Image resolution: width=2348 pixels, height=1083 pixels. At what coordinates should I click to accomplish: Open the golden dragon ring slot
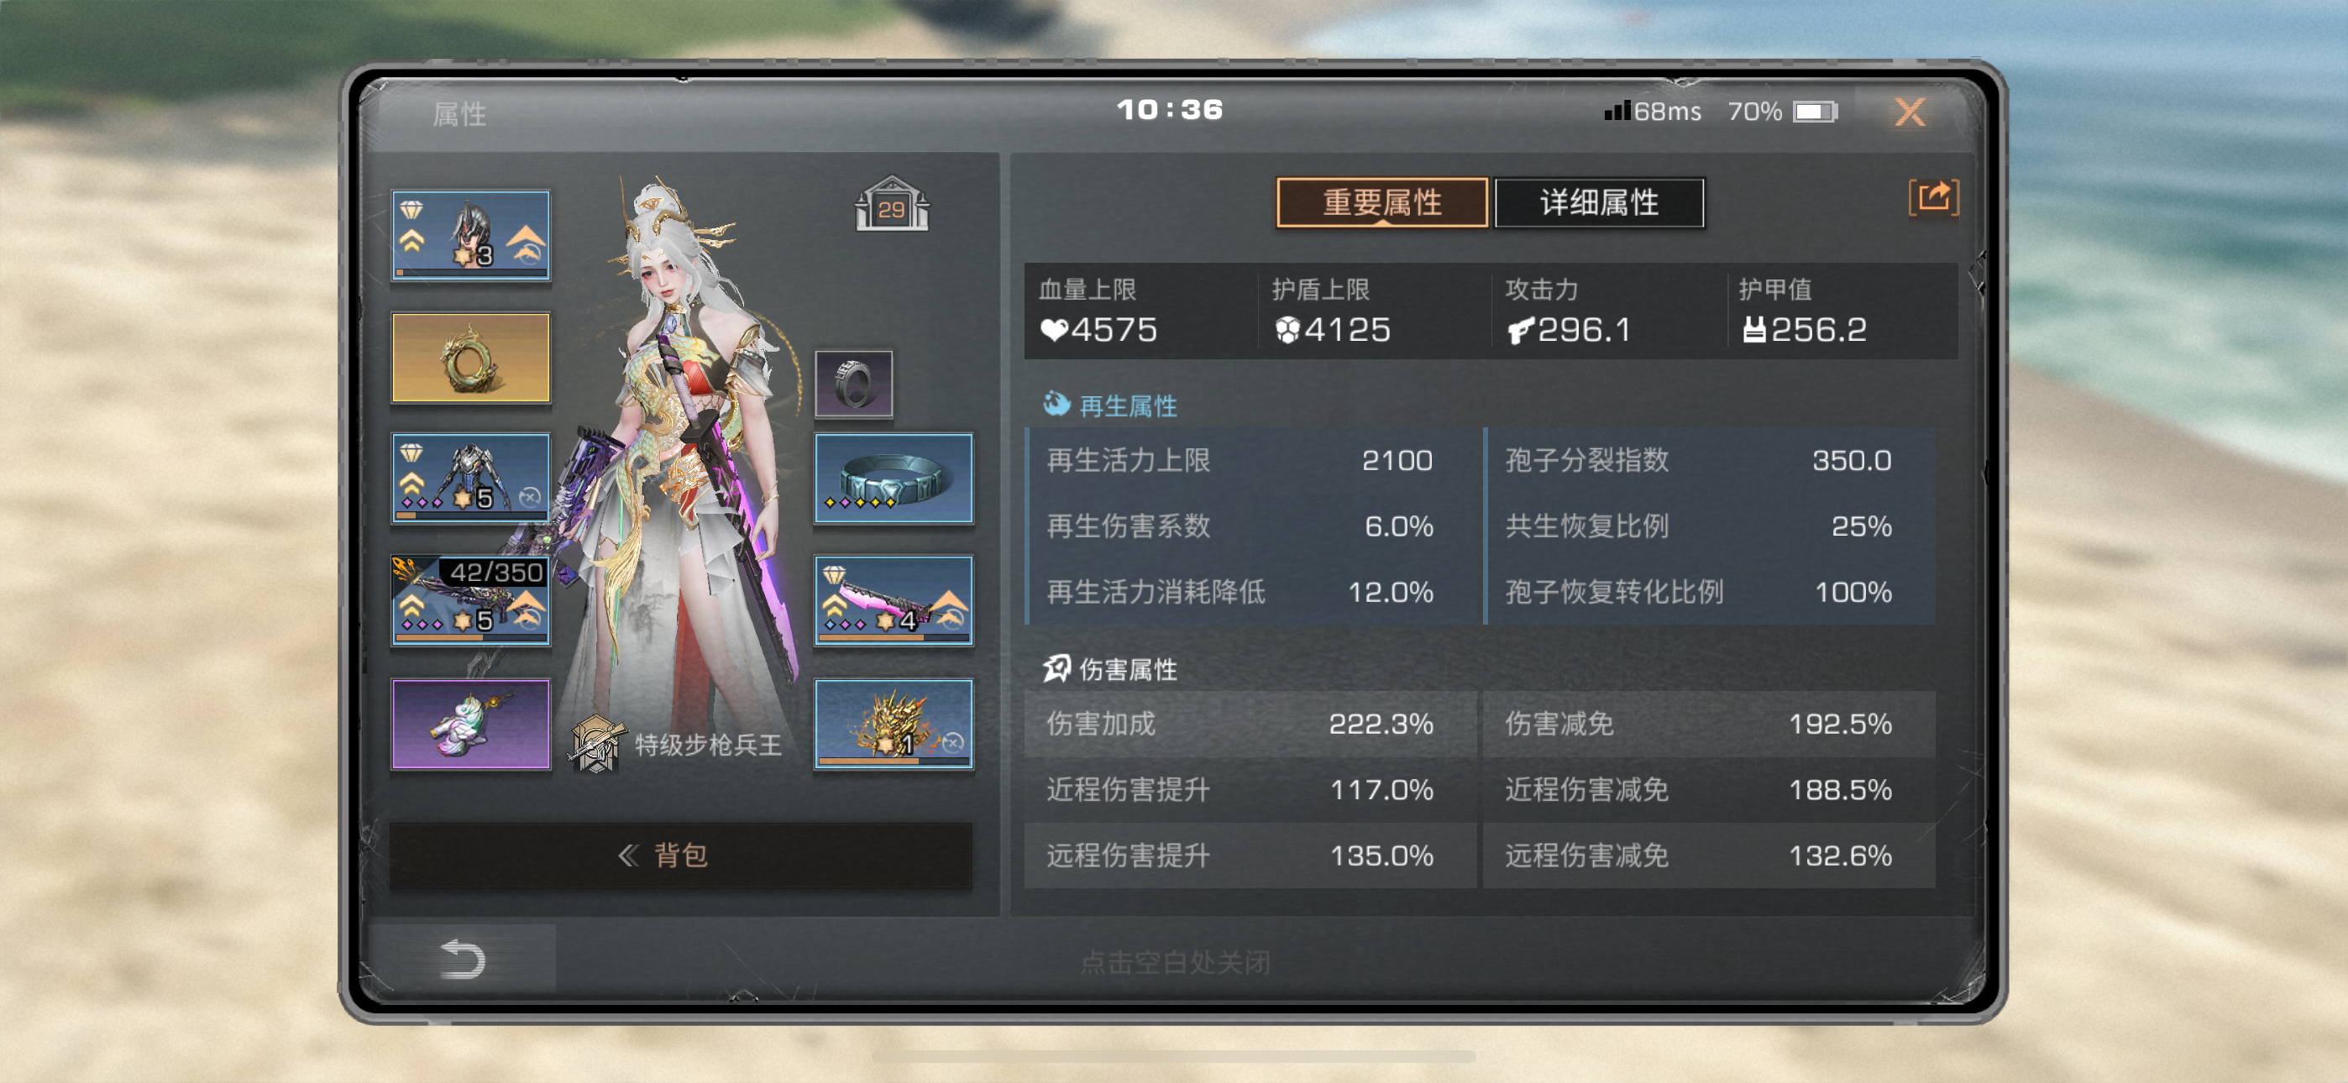pos(471,358)
